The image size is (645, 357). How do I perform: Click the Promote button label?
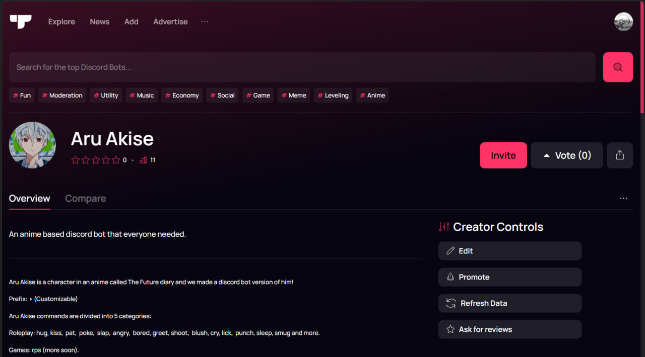click(x=474, y=277)
